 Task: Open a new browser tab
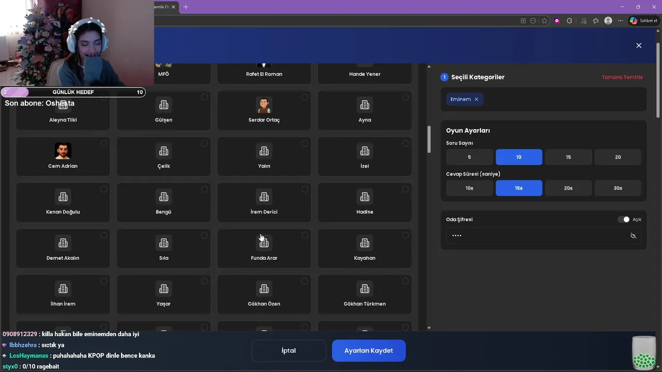[x=186, y=7]
